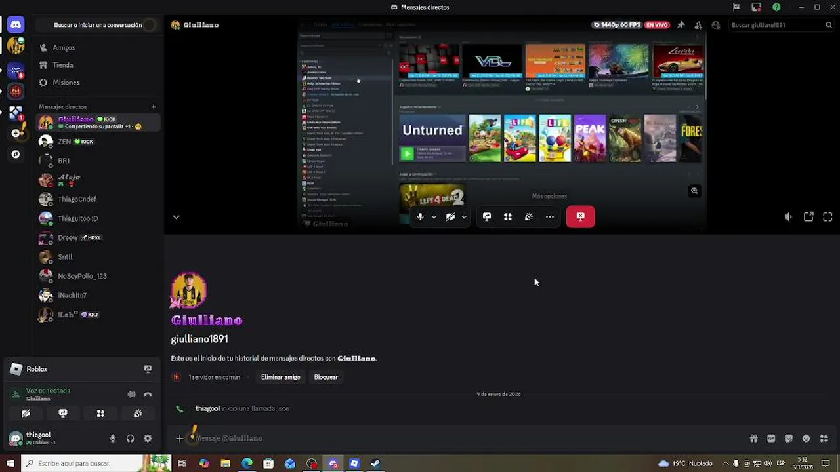Stop streaming Roblox screen-share icon
This screenshot has height=472, width=840.
click(148, 369)
